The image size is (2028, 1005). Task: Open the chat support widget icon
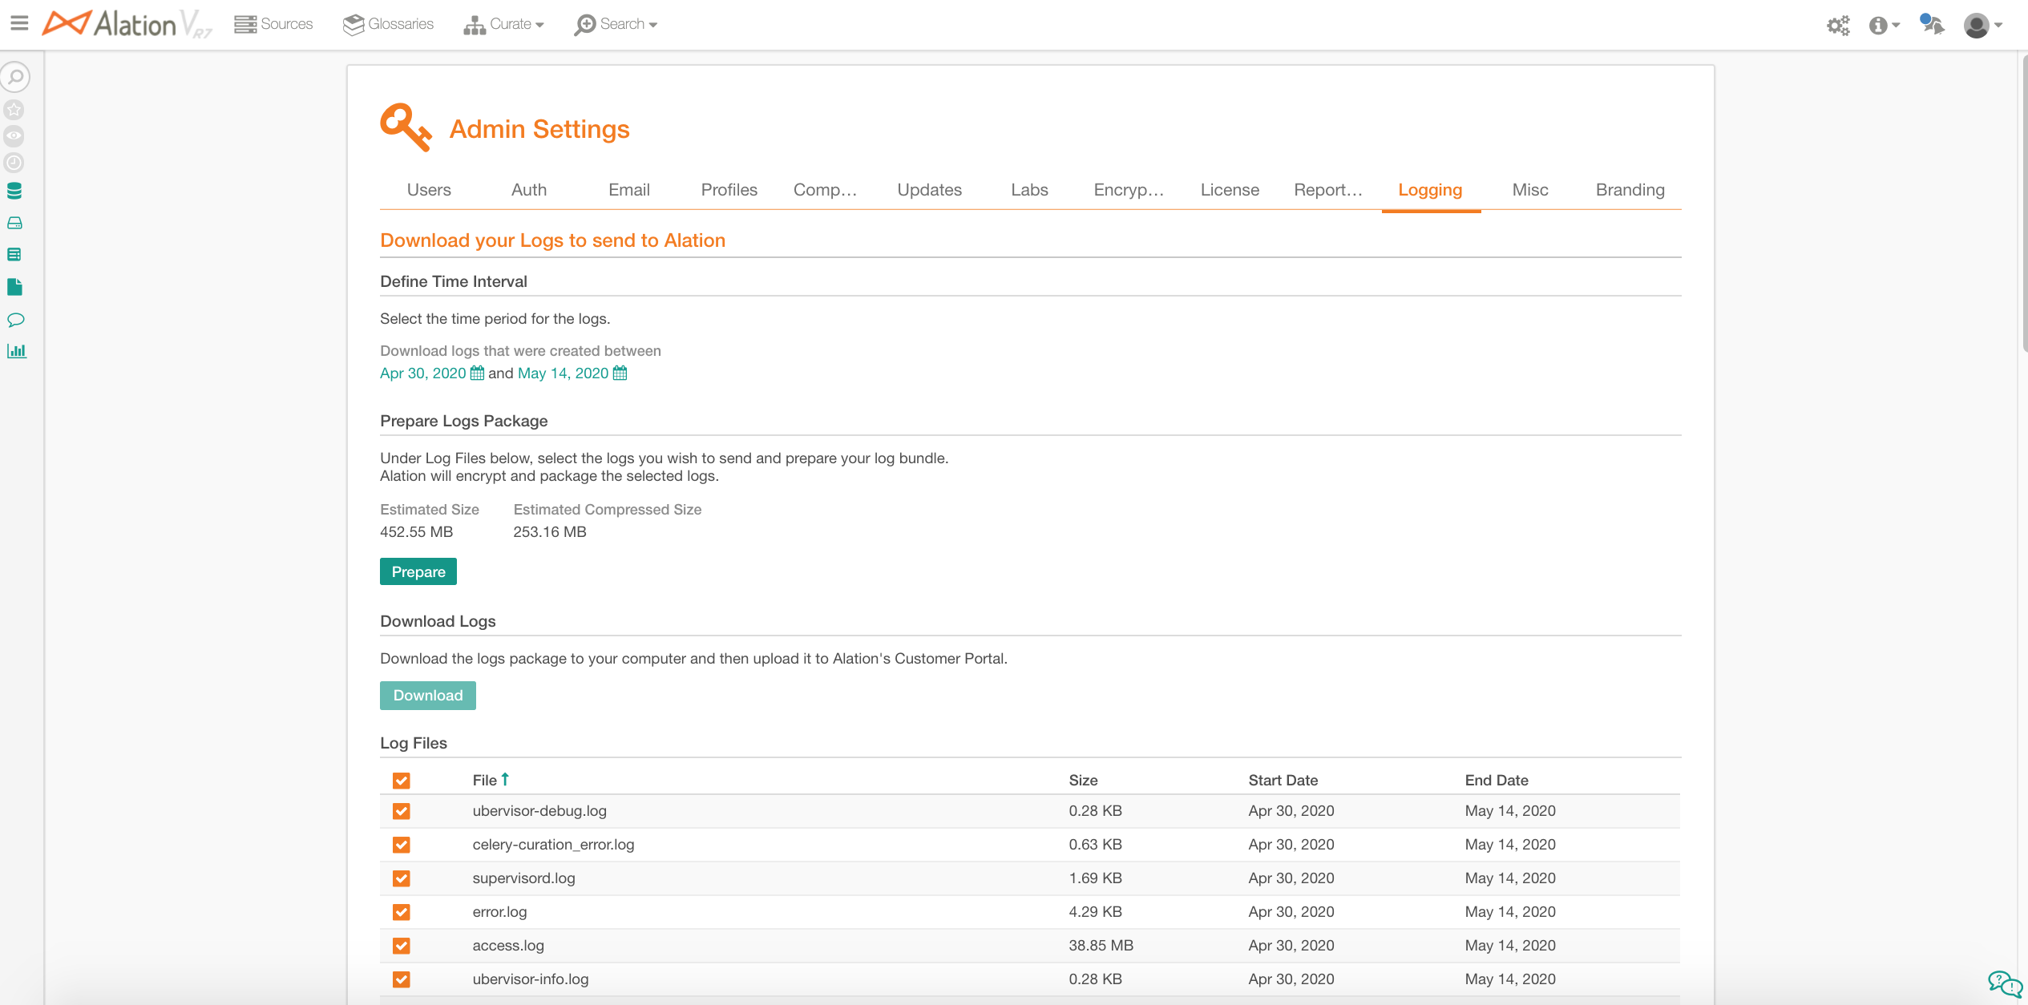click(2006, 983)
